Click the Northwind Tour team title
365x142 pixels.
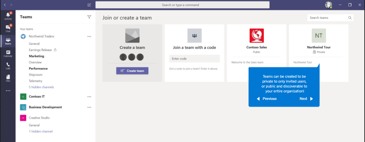point(319,47)
